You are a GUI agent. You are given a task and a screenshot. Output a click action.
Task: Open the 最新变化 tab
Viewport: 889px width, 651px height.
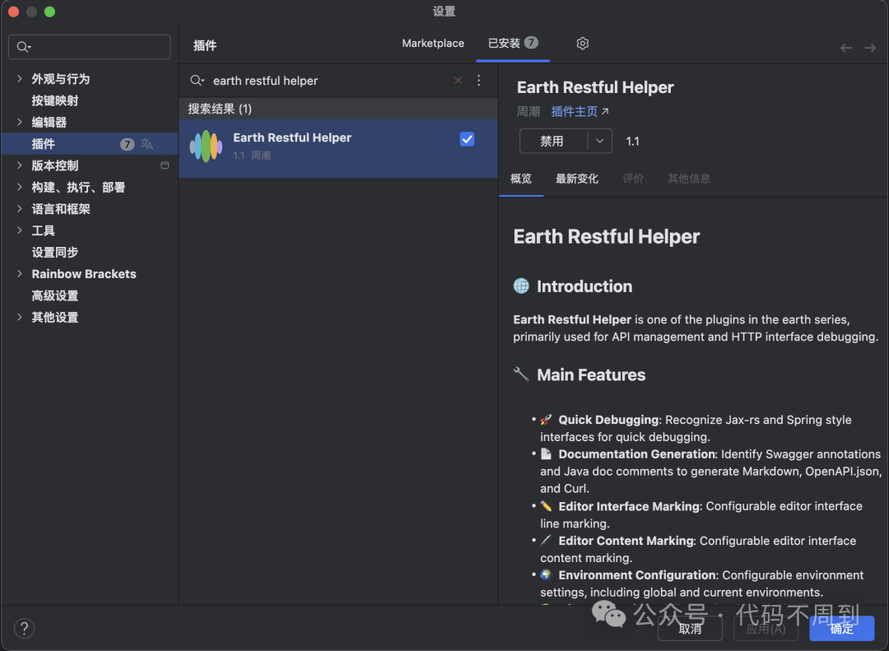click(577, 178)
